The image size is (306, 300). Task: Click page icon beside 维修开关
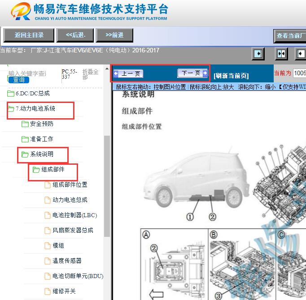tap(48, 291)
